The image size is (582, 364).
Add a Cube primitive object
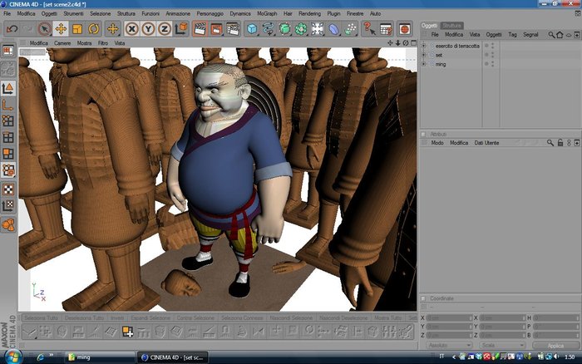[252, 29]
